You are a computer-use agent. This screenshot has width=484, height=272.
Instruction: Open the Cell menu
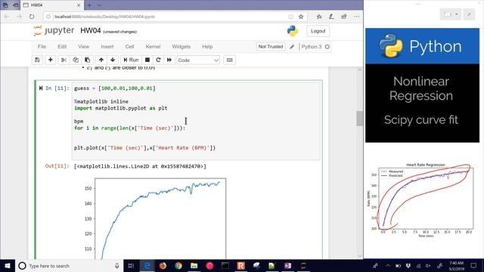[129, 47]
